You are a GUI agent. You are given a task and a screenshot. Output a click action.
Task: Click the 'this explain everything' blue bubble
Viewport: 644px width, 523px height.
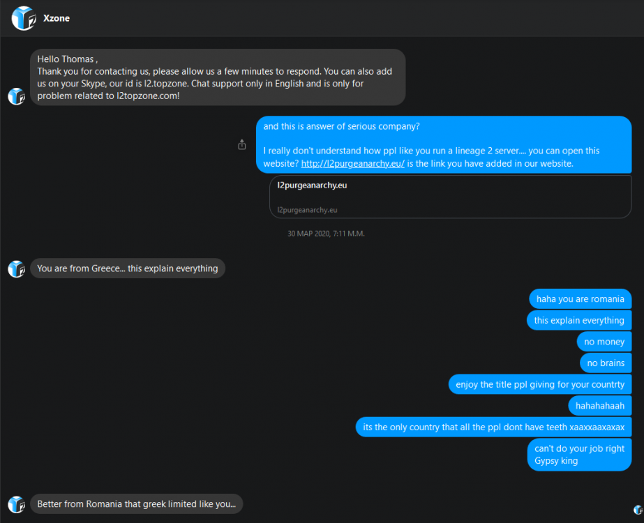pyautogui.click(x=579, y=320)
